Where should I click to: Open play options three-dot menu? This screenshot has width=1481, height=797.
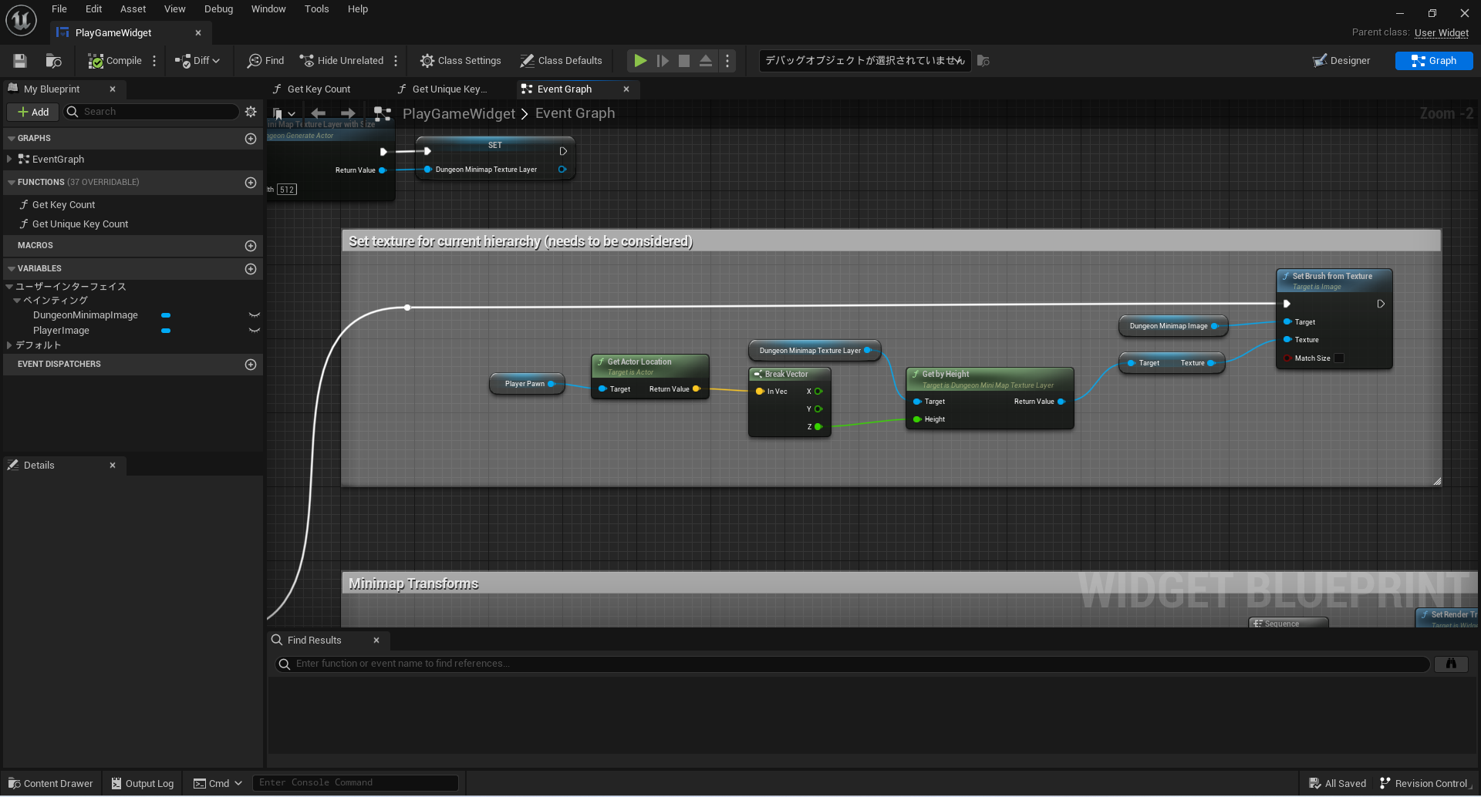coord(727,61)
